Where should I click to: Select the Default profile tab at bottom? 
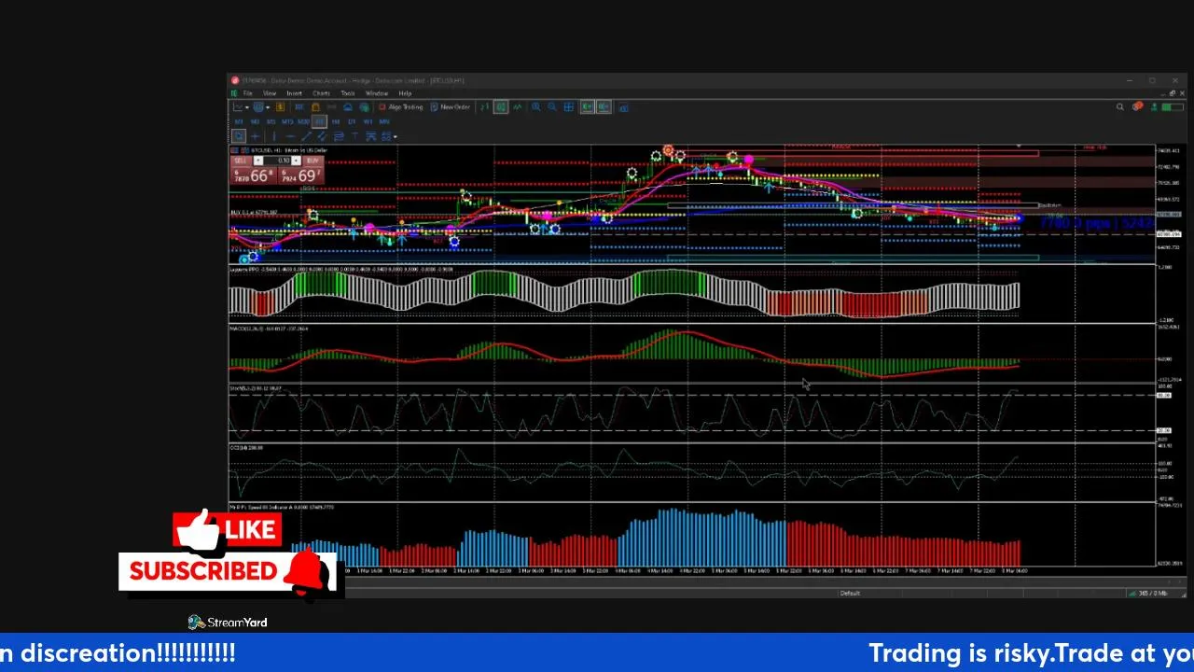[850, 593]
